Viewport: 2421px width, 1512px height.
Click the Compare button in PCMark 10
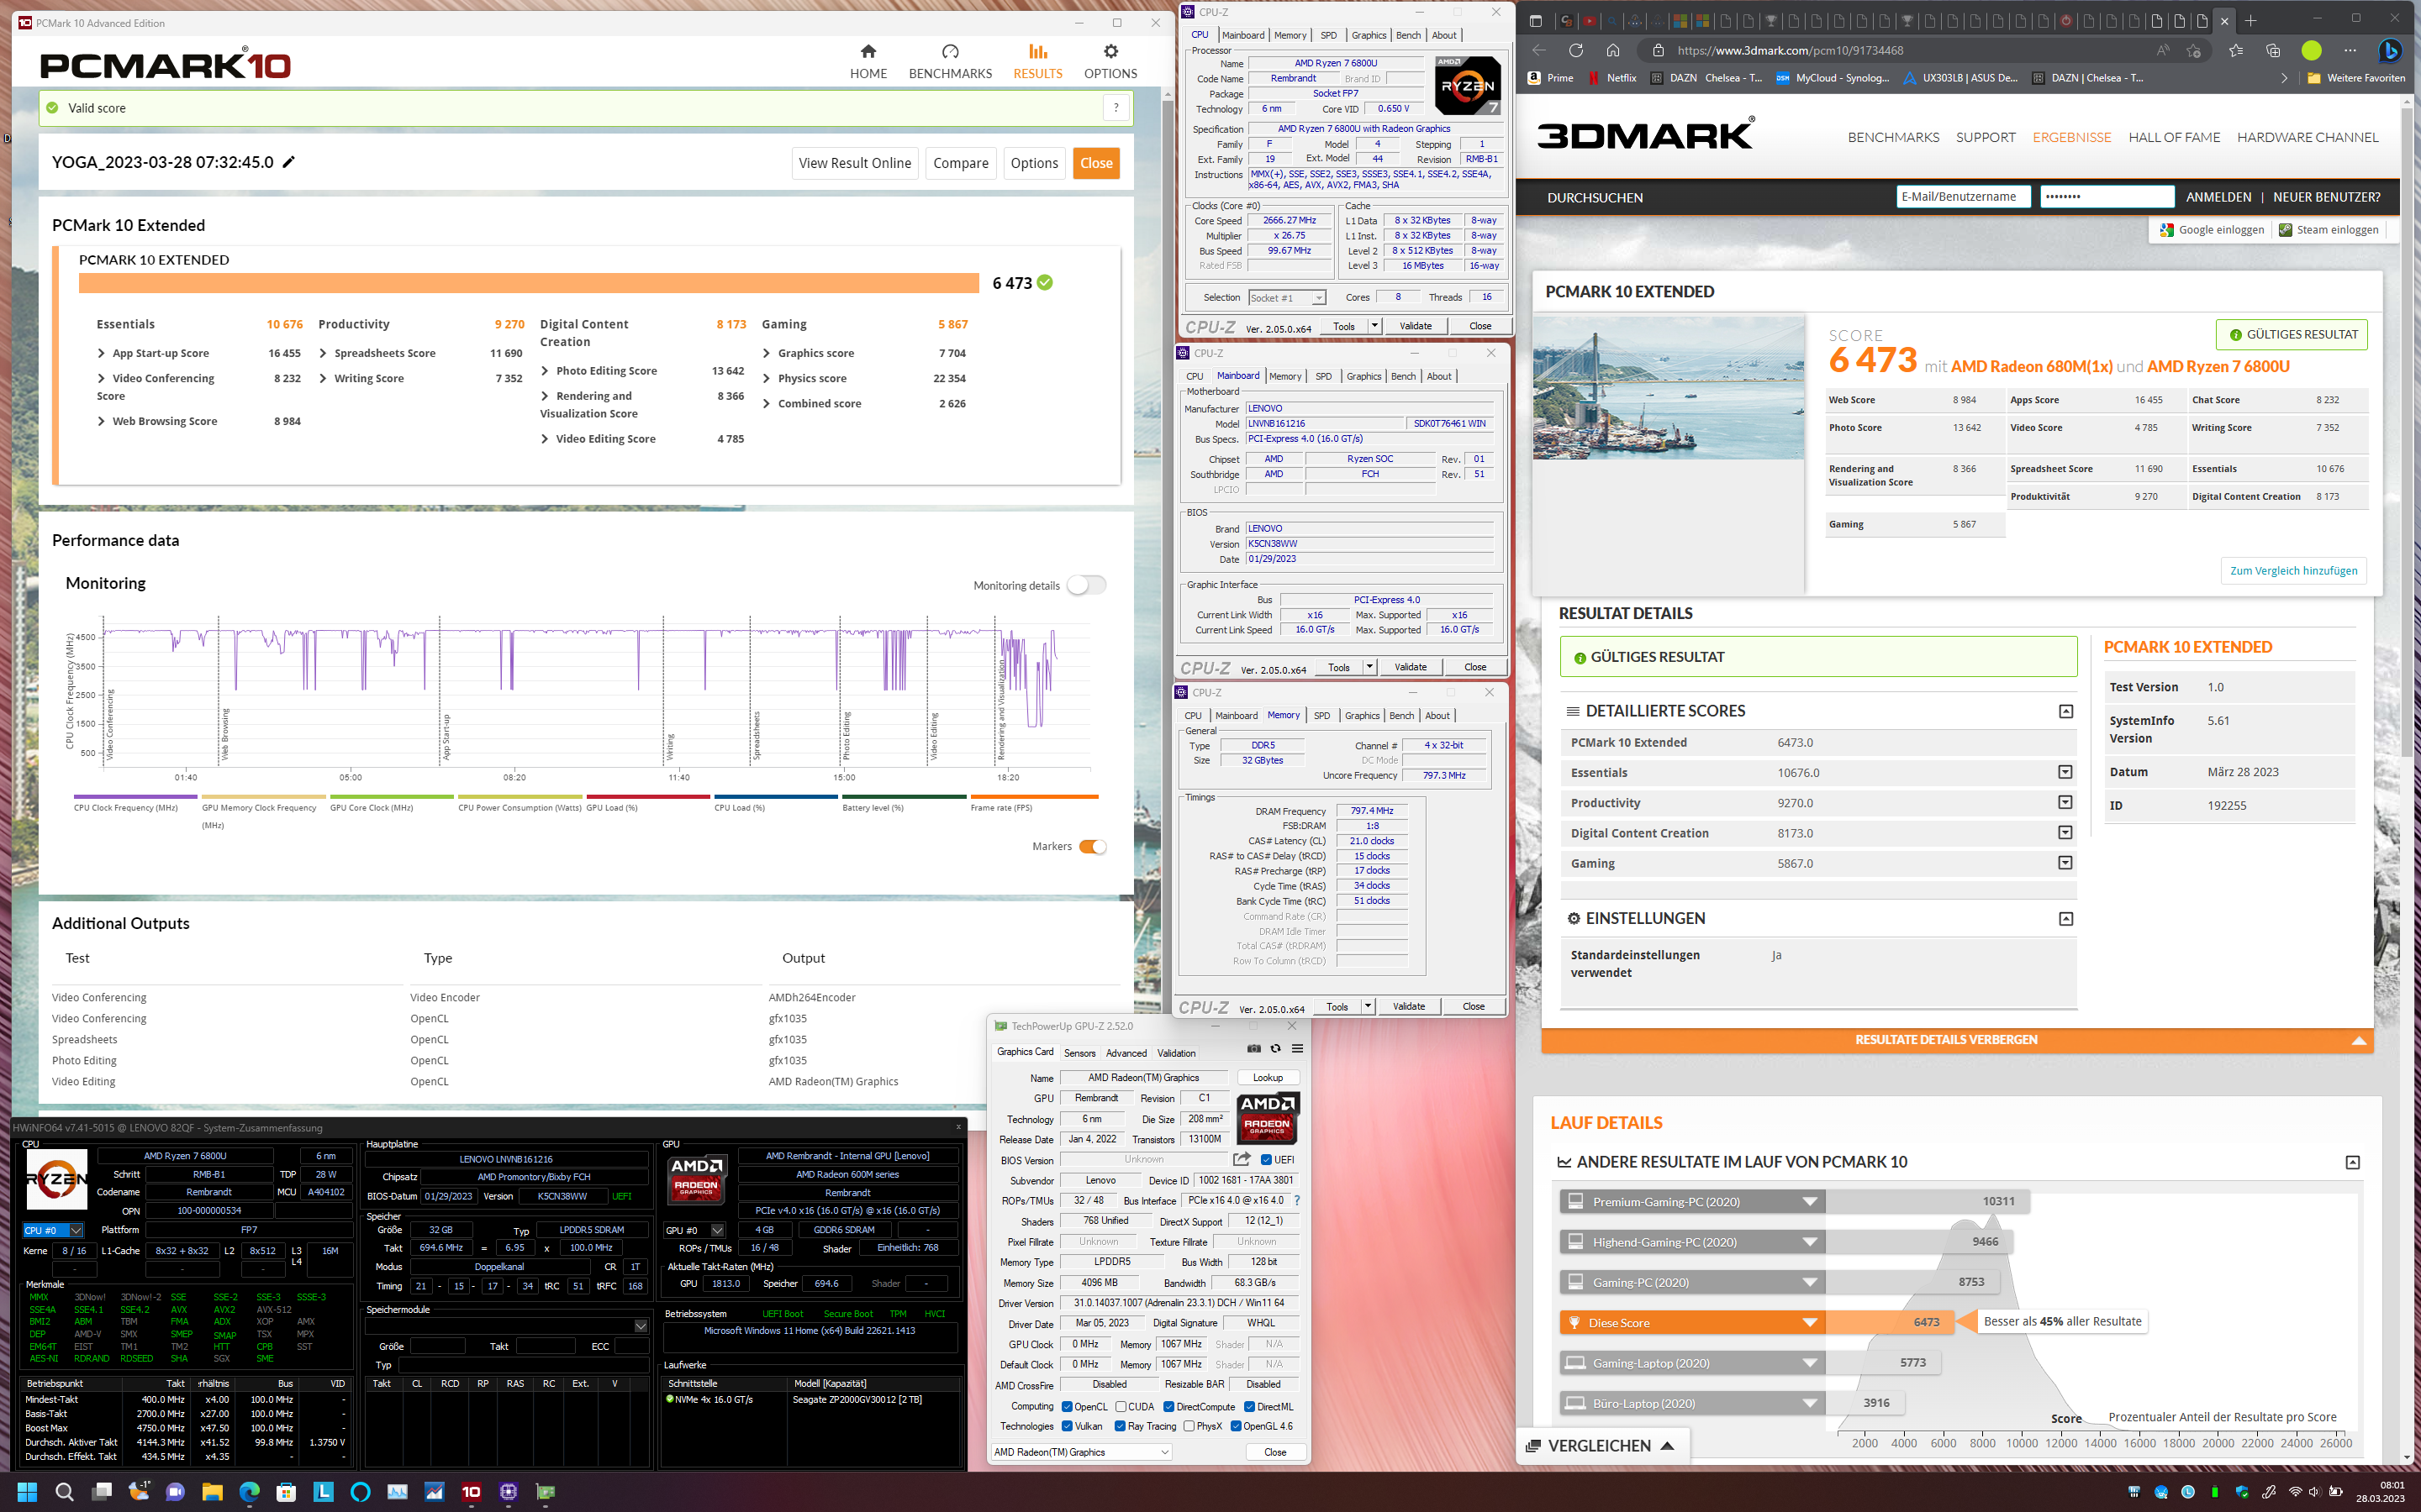point(960,163)
